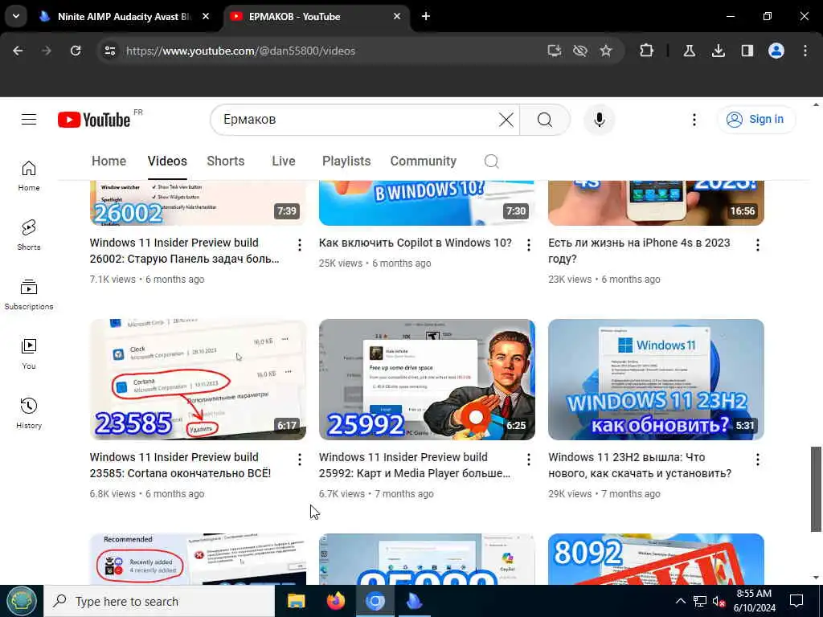
Task: Click the magnifier search button
Action: pos(544,120)
